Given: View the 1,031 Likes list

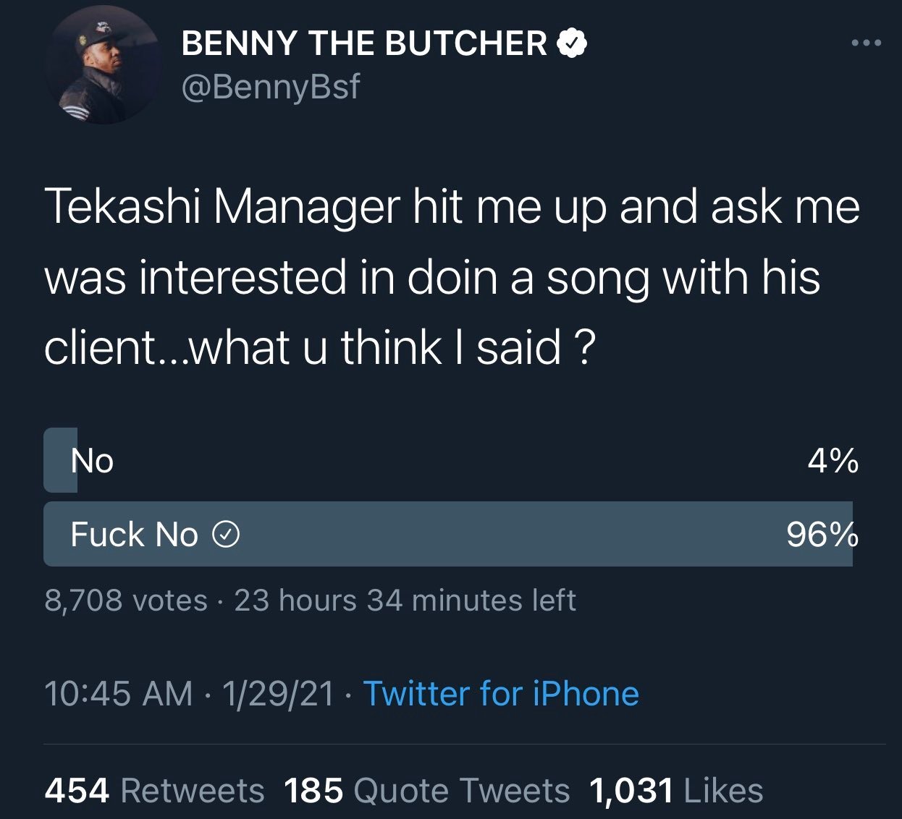Looking at the screenshot, I should pos(677,791).
